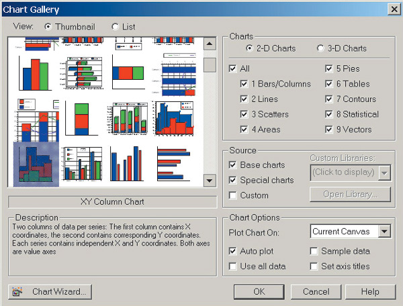403x306 pixels.
Task: Enable the Sample data option
Action: point(314,251)
